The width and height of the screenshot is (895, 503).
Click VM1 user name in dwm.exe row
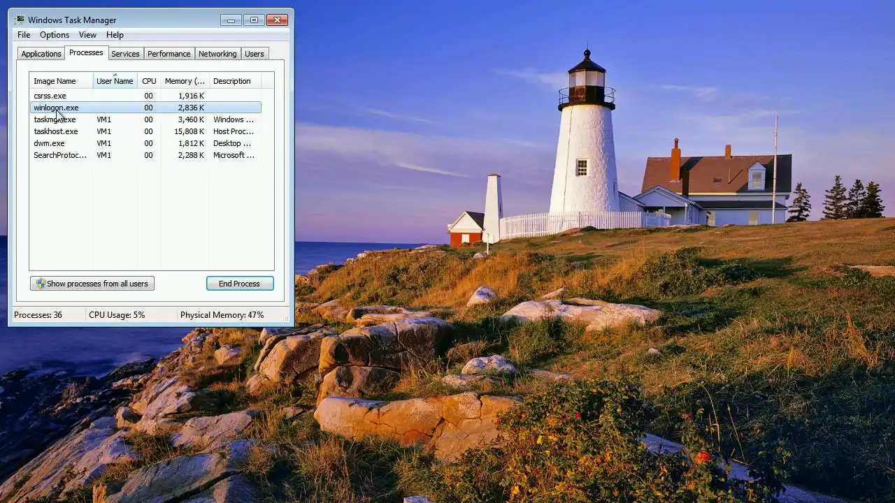103,143
